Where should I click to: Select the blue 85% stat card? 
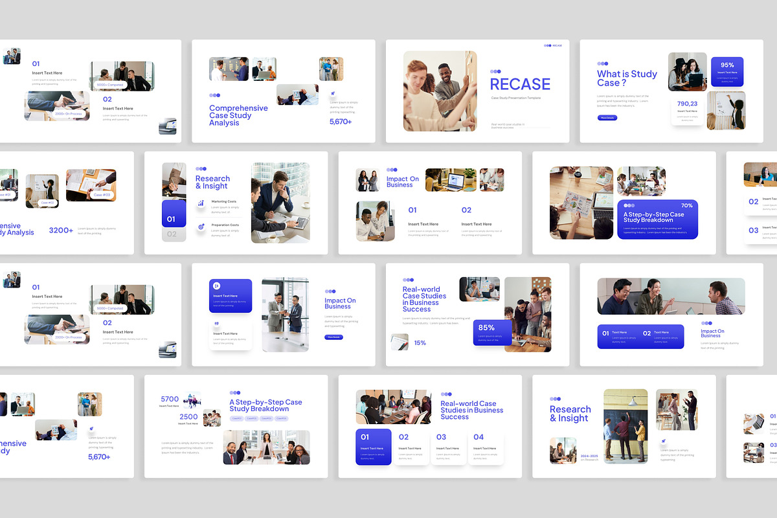click(x=492, y=332)
